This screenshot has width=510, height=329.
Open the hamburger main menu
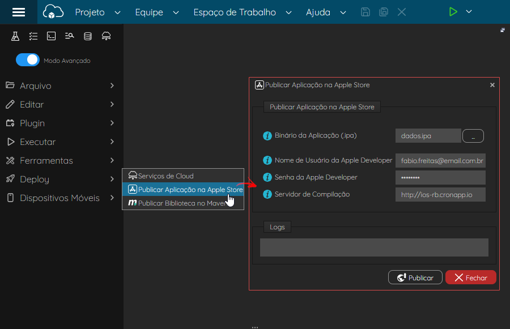pyautogui.click(x=19, y=12)
